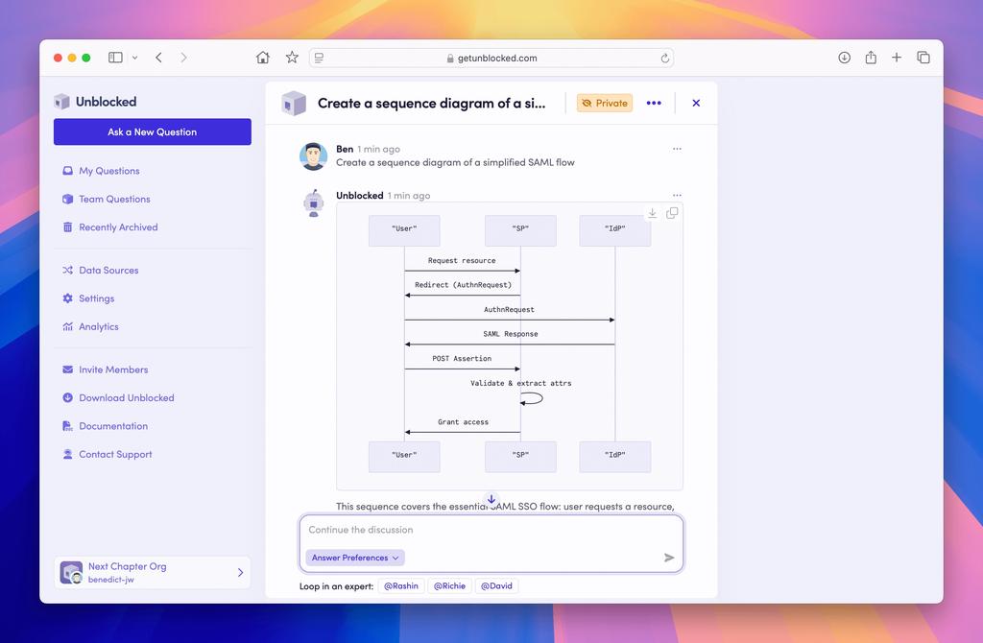The height and width of the screenshot is (643, 983).
Task: Toggle the Safari sidebar button
Action: 115,58
